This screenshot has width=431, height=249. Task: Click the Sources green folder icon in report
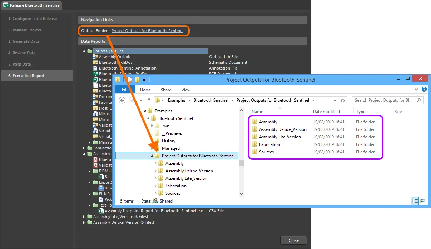pyautogui.click(x=90, y=51)
